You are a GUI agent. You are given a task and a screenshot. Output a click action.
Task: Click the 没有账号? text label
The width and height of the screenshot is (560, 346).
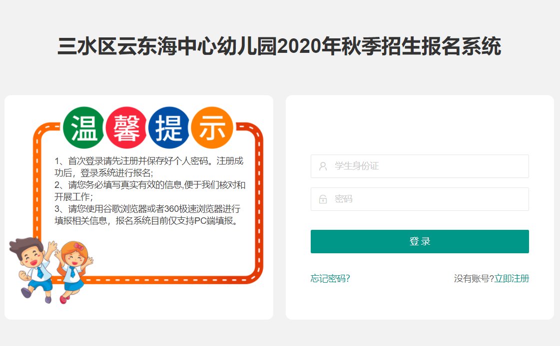click(474, 279)
